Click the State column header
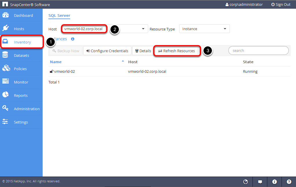Screen dimensions: 296x187 248,62
